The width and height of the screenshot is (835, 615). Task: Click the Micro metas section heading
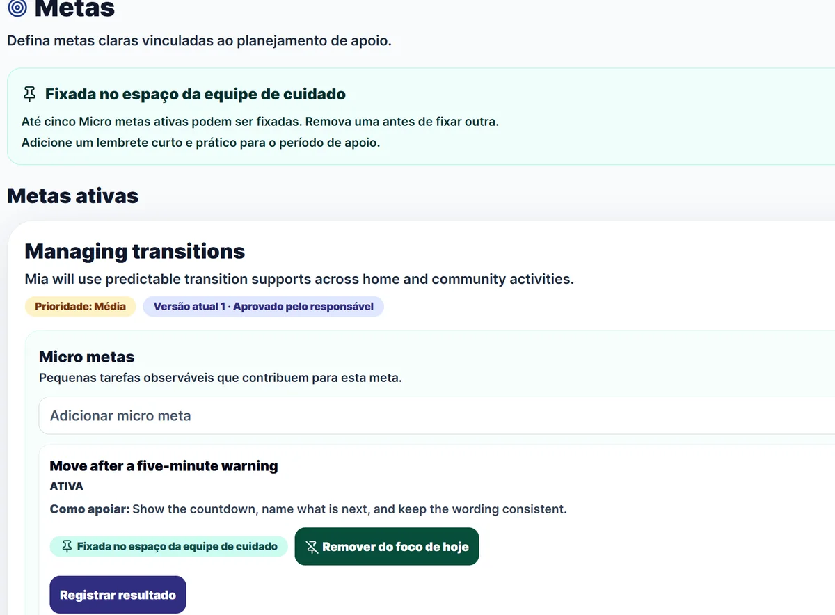[x=87, y=357]
